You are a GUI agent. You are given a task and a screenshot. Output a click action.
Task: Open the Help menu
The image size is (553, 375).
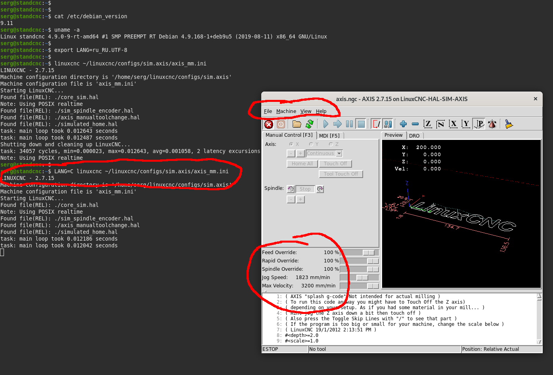[321, 111]
